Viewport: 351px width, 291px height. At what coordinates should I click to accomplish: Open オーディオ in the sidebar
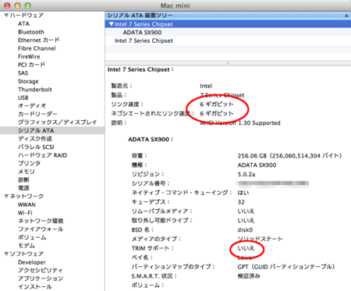coord(32,106)
